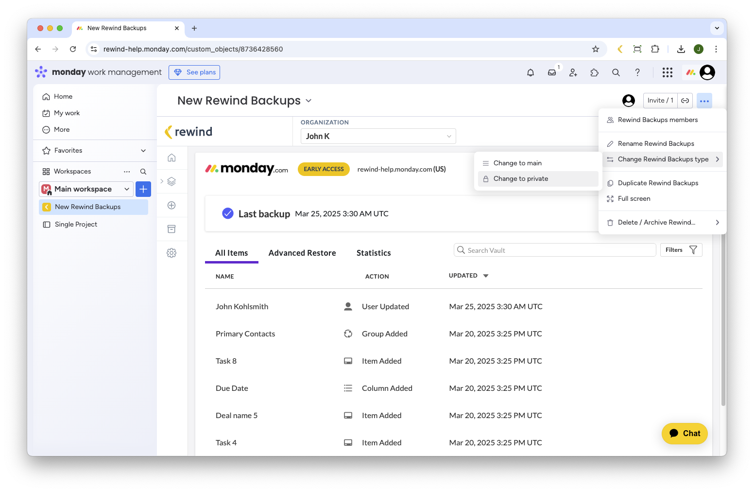The width and height of the screenshot is (754, 492).
Task: Open the inbox tray icon
Action: click(x=552, y=72)
